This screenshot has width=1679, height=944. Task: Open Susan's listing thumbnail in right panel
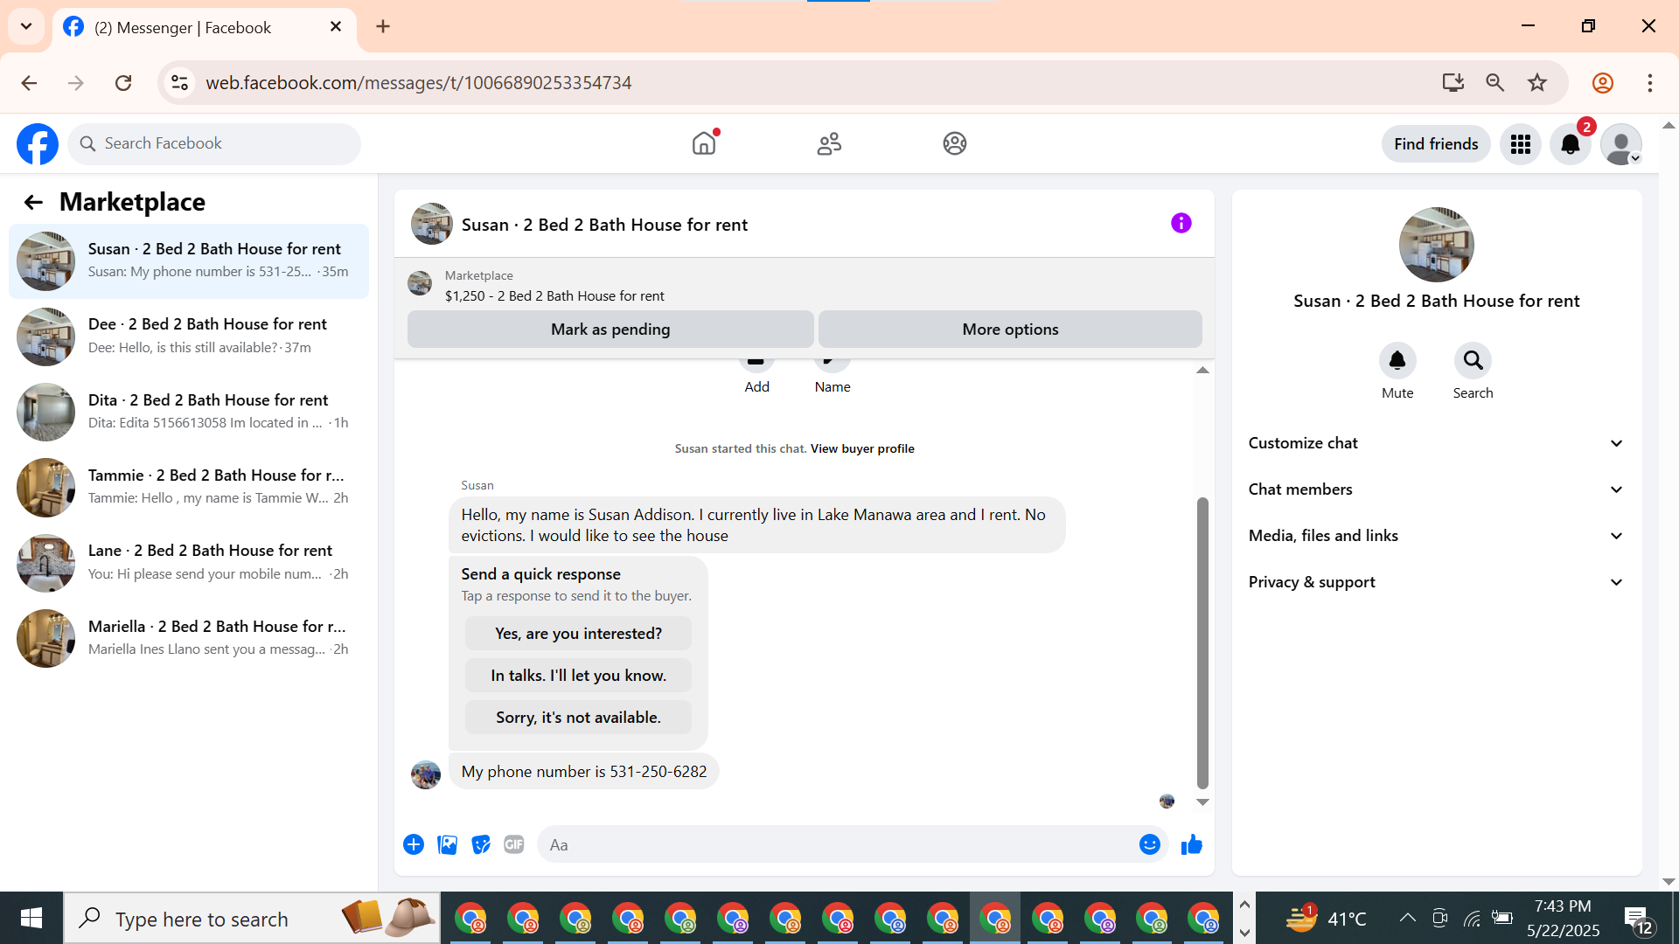[1436, 245]
